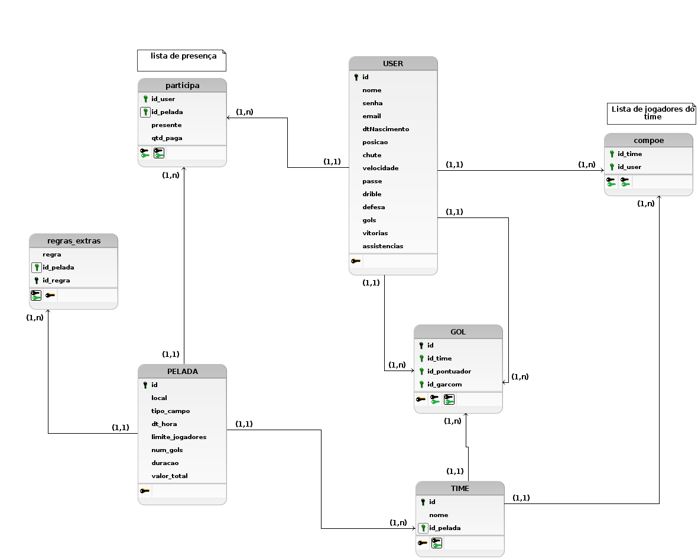This screenshot has width=698, height=559.
Task: Select the PELADA table title bar
Action: (182, 372)
